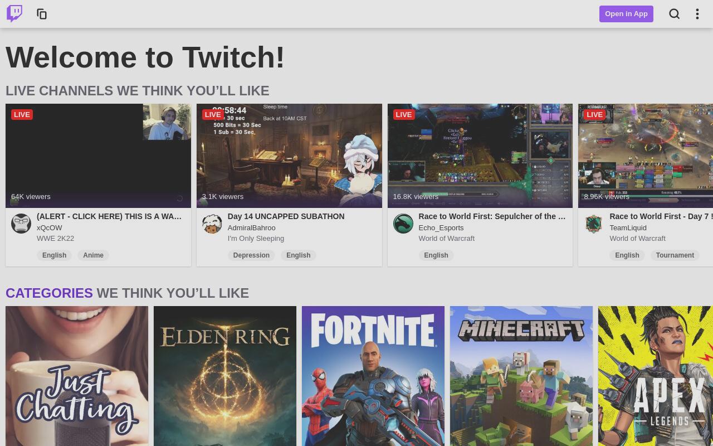This screenshot has height=446, width=713.
Task: Click the '3.1K viewers' count text
Action: click(x=223, y=197)
